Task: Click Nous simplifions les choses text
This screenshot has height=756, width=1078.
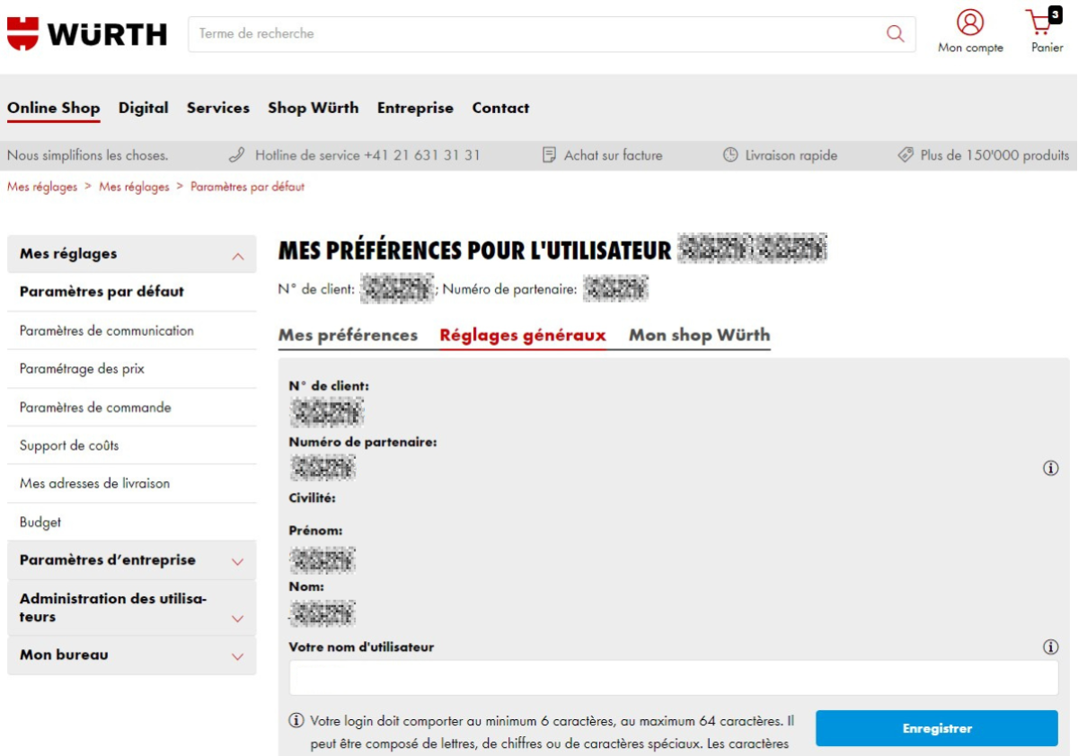Action: pos(87,155)
